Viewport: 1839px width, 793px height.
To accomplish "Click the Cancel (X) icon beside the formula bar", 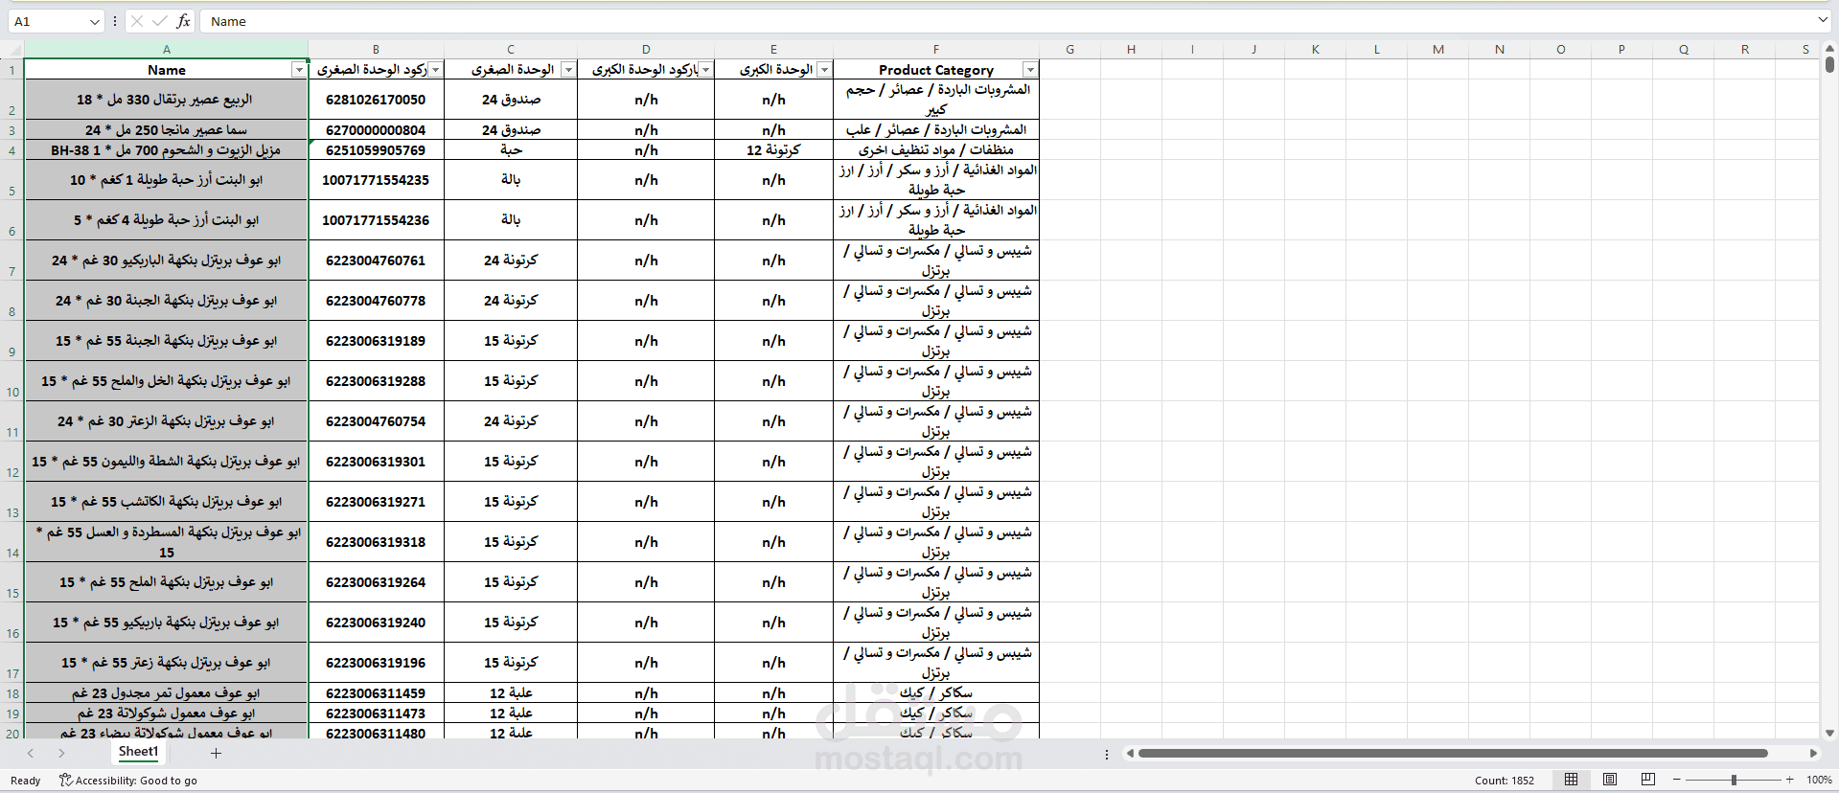I will (137, 21).
